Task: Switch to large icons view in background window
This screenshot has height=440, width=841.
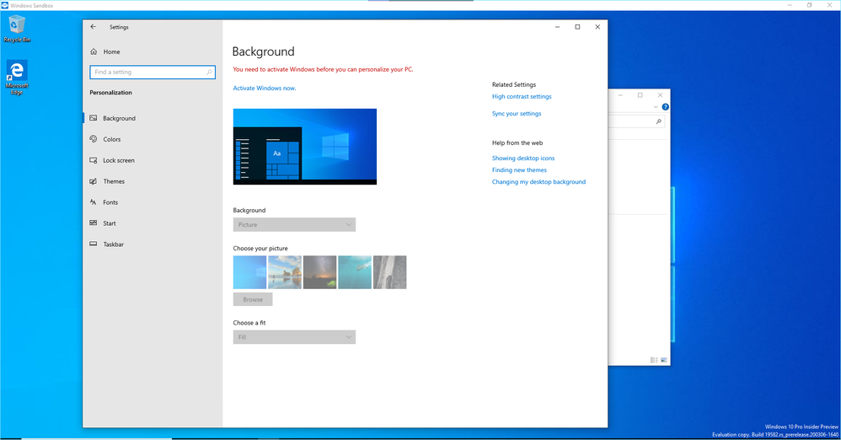Action: coord(663,360)
